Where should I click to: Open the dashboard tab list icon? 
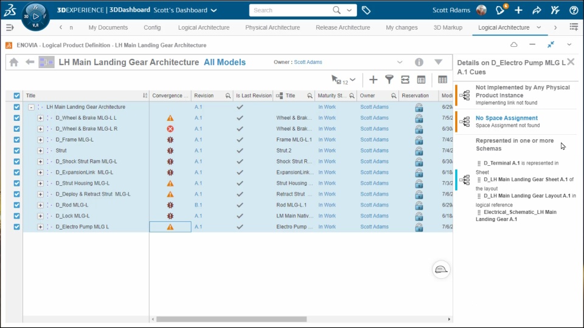click(574, 27)
